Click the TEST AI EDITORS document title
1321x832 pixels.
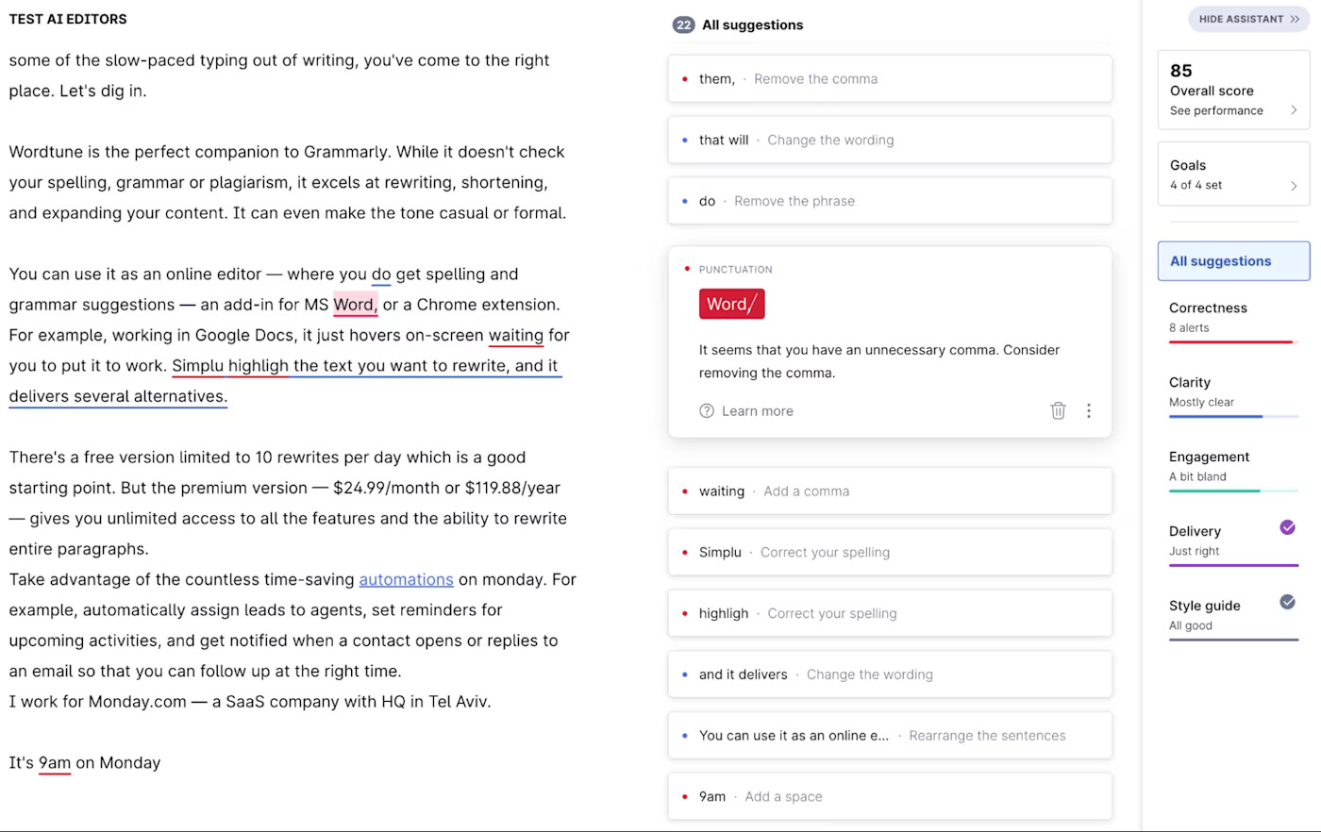pos(68,19)
